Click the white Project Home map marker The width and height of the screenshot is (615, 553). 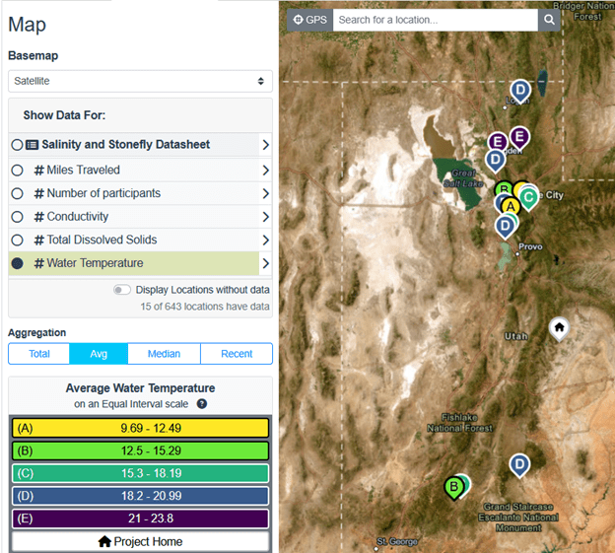pyautogui.click(x=559, y=327)
